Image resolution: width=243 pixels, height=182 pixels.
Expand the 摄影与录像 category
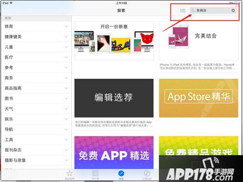[x=36, y=160]
